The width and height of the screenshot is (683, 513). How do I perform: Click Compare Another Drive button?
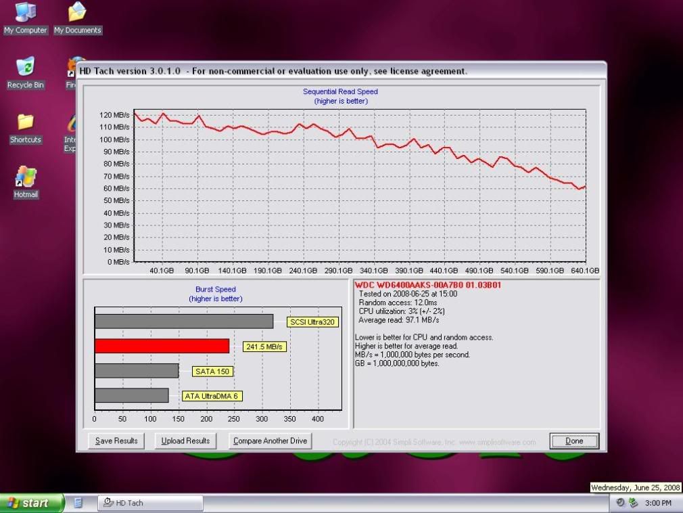[x=270, y=441]
